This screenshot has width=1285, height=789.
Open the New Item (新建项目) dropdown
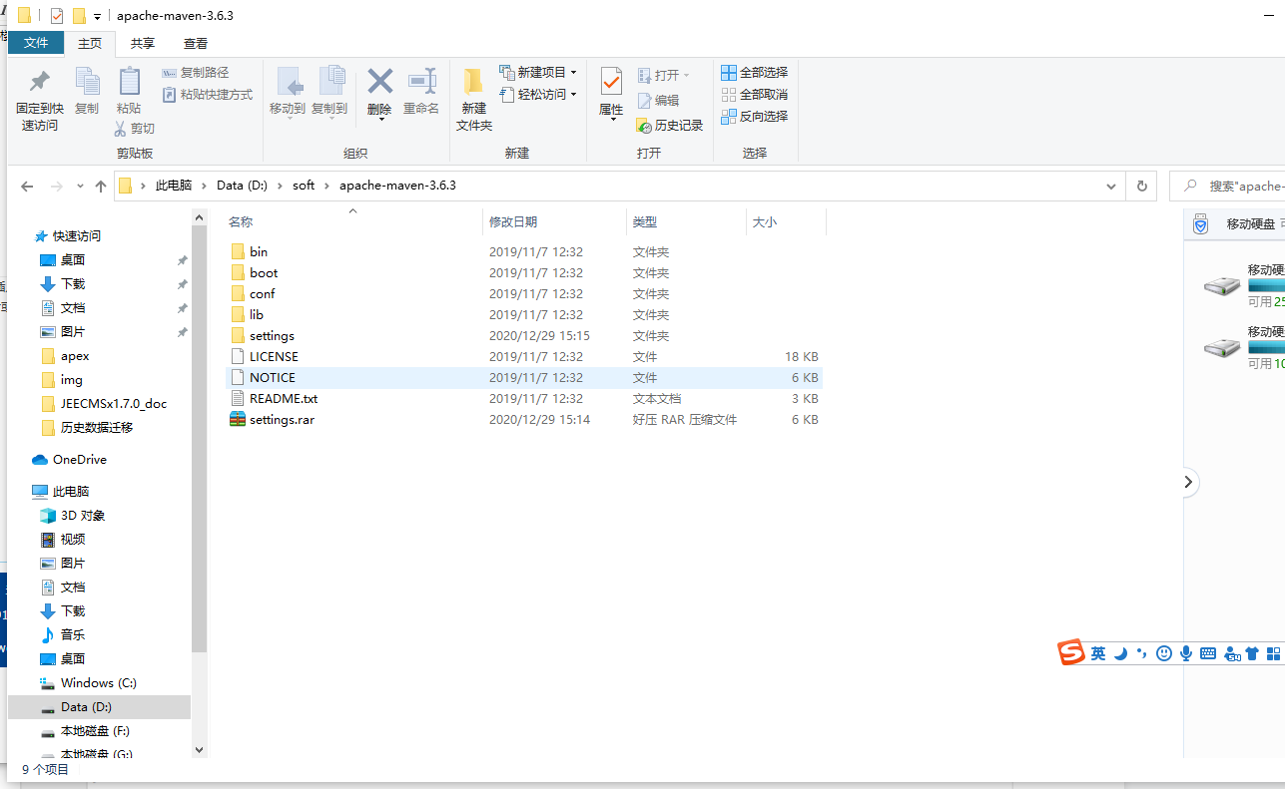click(x=538, y=73)
